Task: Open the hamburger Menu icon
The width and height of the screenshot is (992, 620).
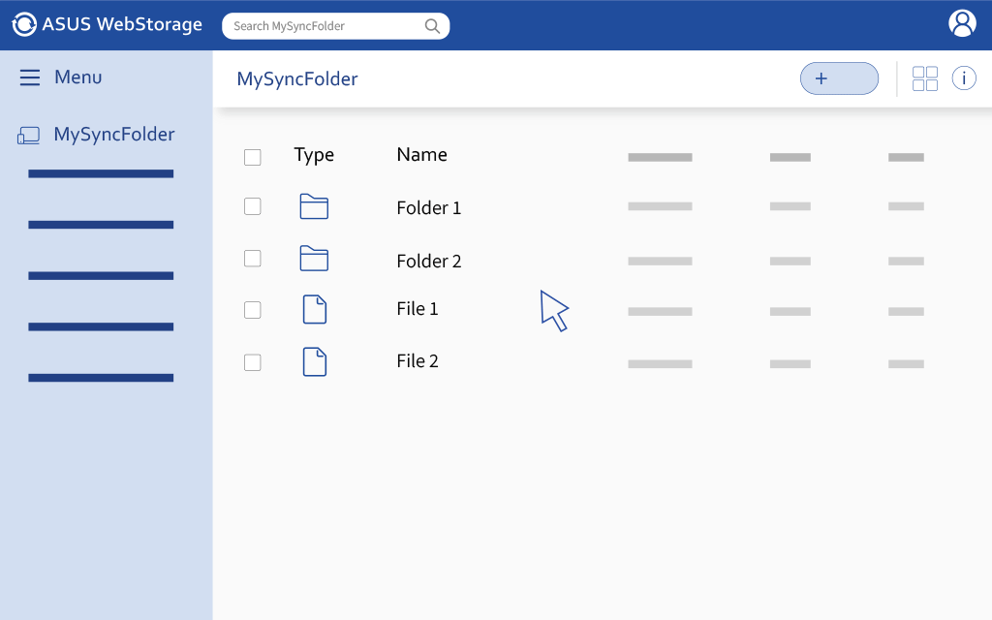Action: click(x=30, y=77)
